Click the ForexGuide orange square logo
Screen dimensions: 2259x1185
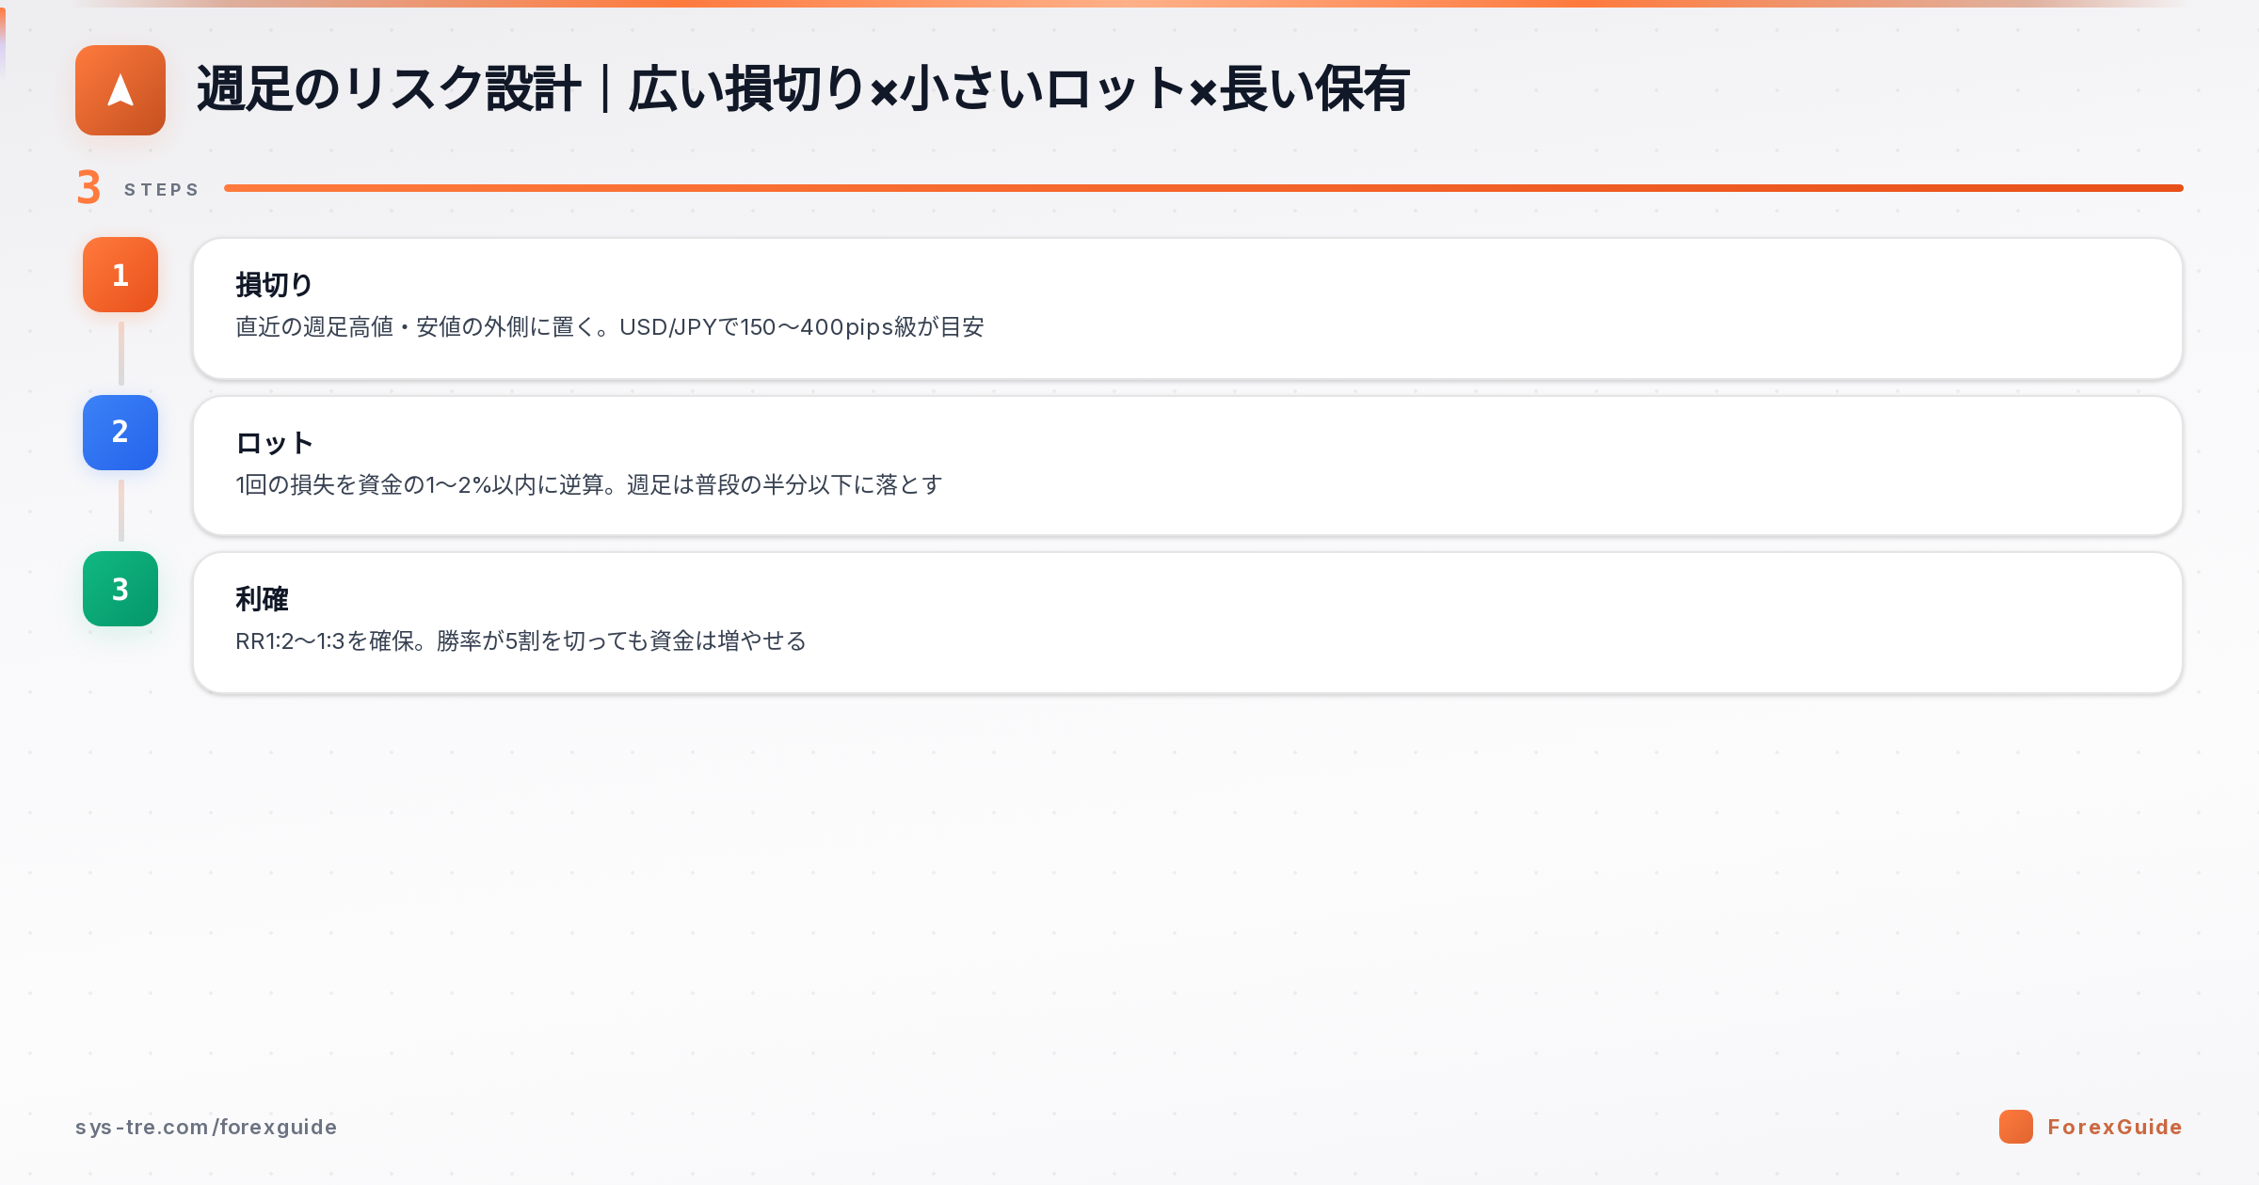[x=2015, y=1127]
